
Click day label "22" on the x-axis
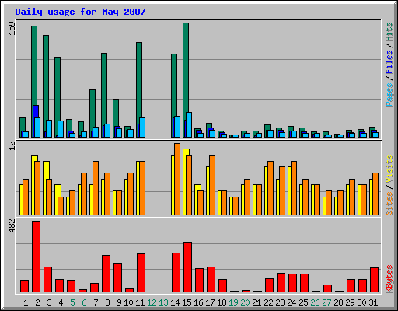pos(268,302)
